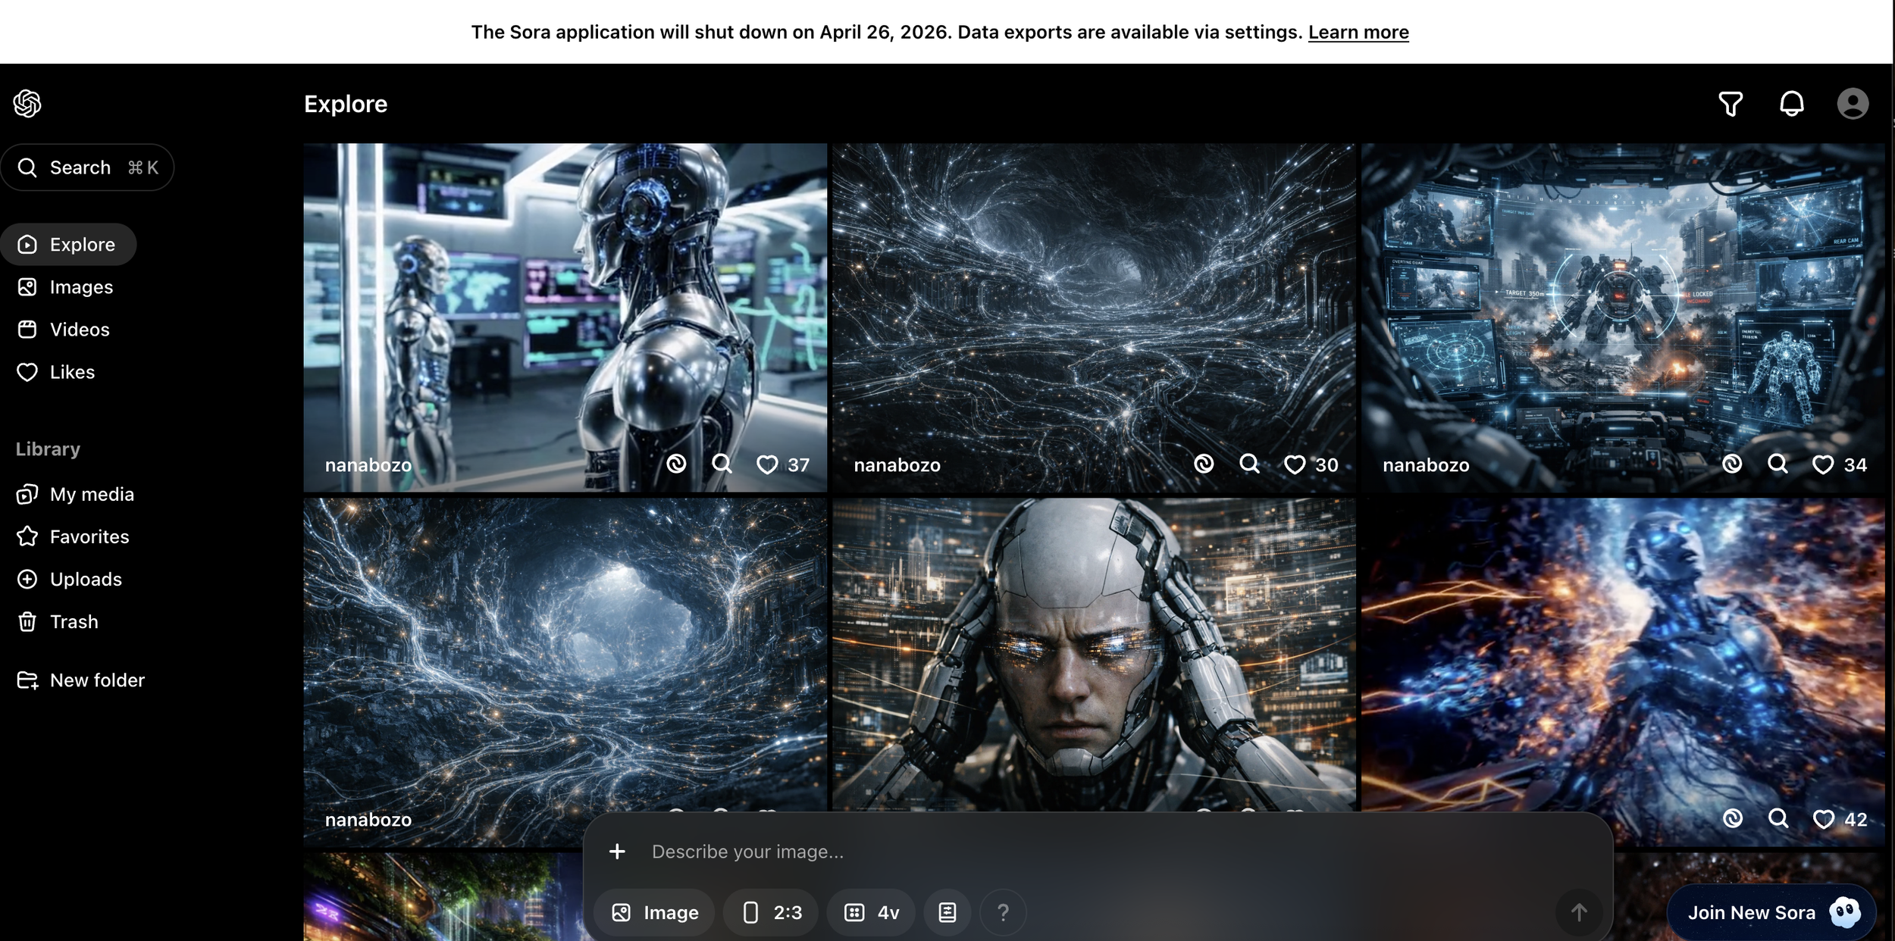Click the OpenAI logo in the top left
1895x941 pixels.
[x=27, y=104]
